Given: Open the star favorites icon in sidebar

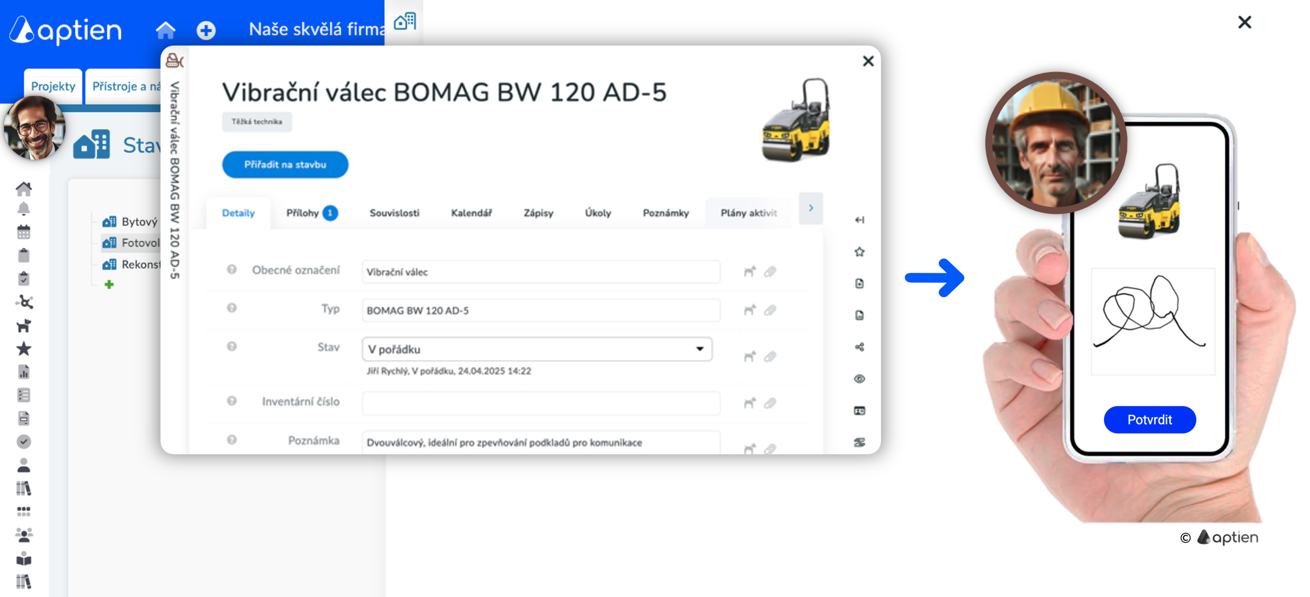Looking at the screenshot, I should coord(24,349).
